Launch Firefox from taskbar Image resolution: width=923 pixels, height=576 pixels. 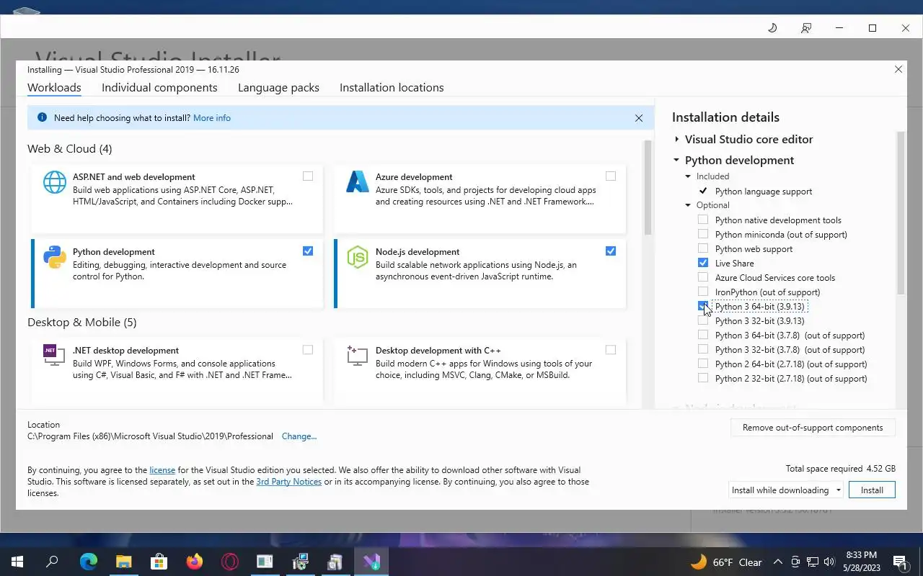pos(194,562)
